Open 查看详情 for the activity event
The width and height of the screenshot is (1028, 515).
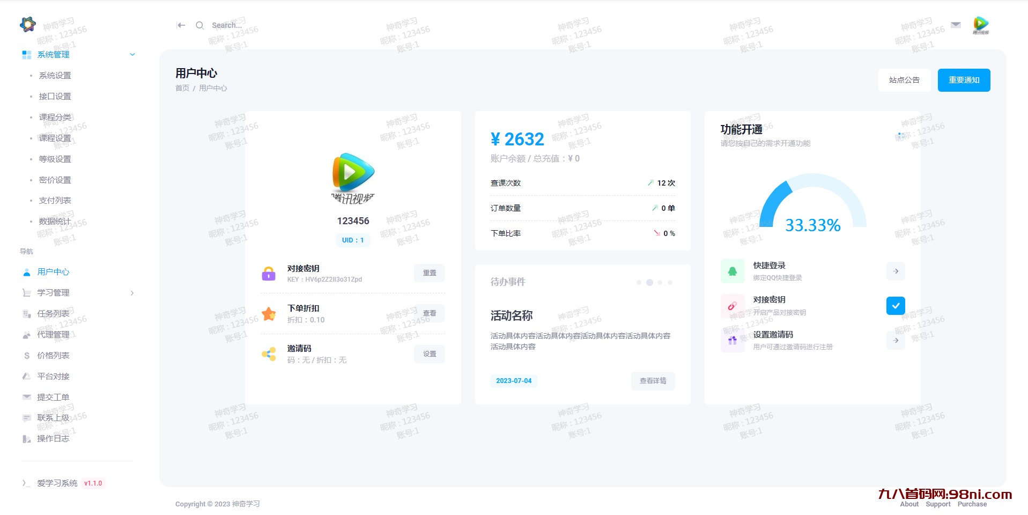coord(653,381)
